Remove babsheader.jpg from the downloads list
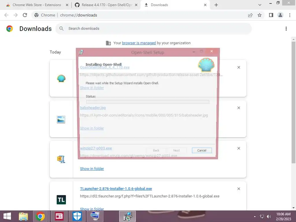The height and width of the screenshot is (222, 296). click(238, 108)
